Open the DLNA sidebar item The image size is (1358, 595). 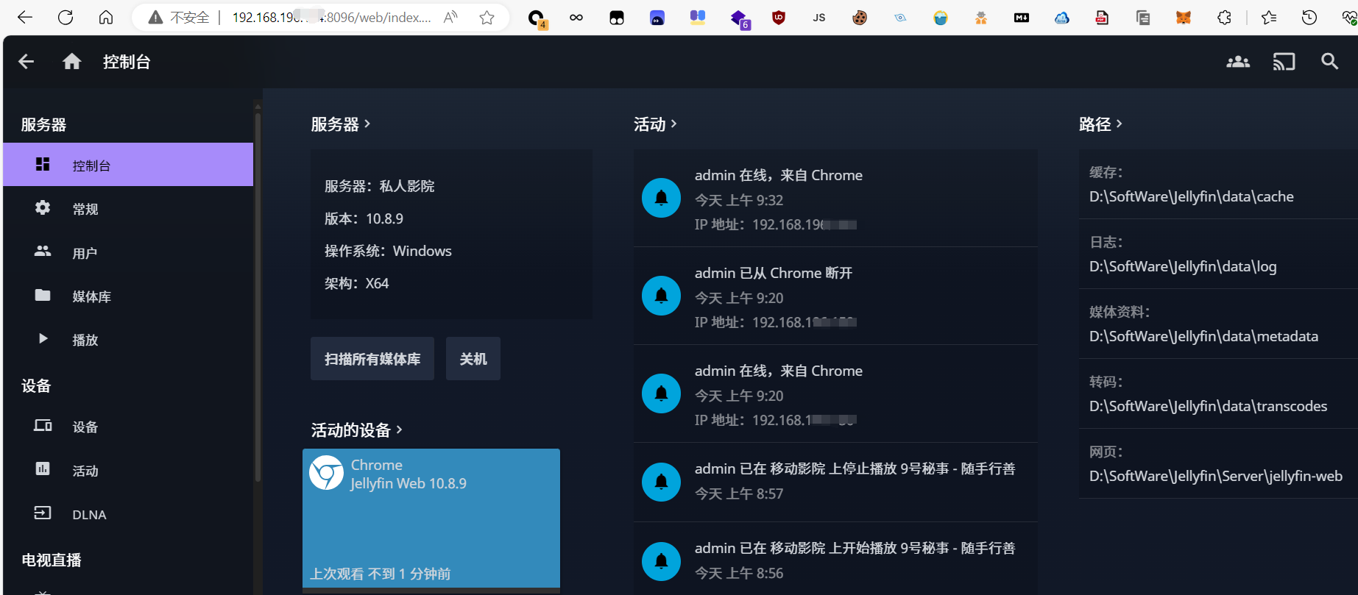pos(128,514)
